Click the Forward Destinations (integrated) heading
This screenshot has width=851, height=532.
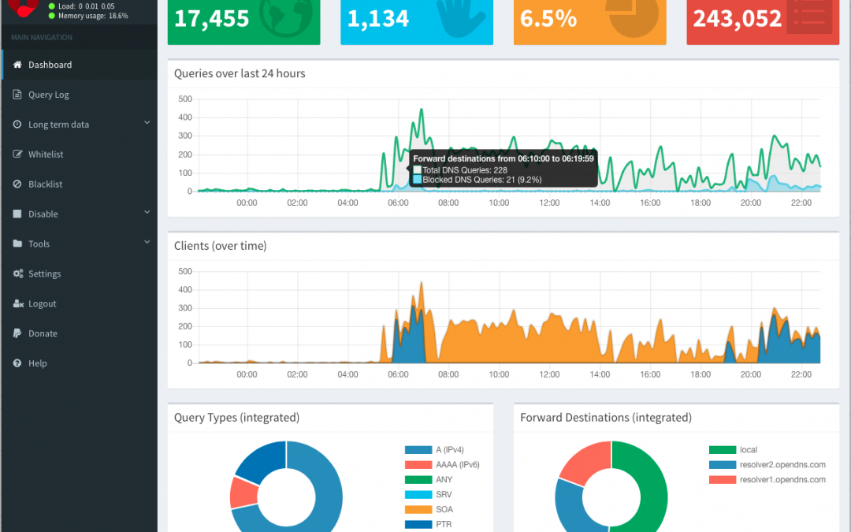[606, 418]
